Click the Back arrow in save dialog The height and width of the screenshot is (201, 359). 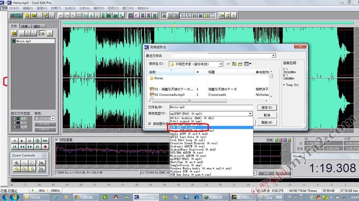pos(228,64)
